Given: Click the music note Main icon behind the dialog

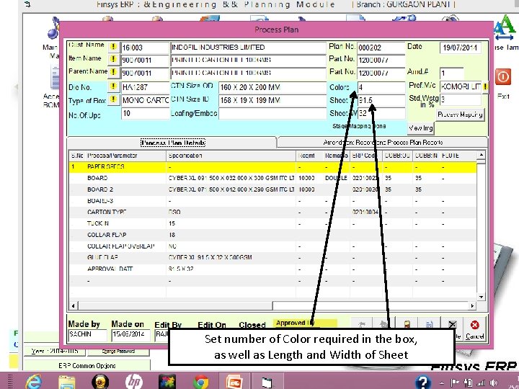Looking at the screenshot, I should pos(53,28).
